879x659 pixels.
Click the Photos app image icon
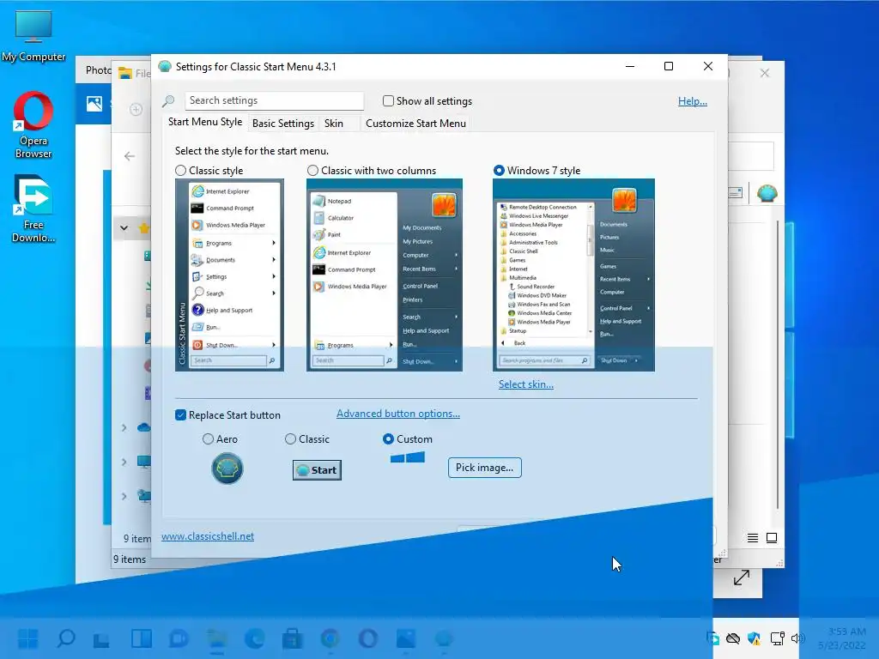(x=94, y=103)
